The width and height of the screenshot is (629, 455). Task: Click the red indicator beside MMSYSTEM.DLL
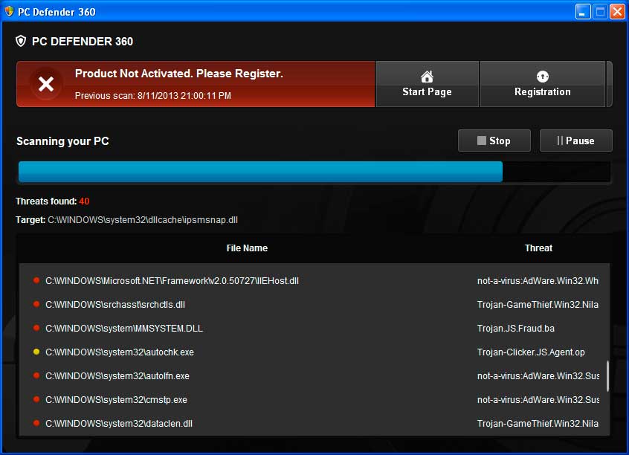tap(36, 329)
